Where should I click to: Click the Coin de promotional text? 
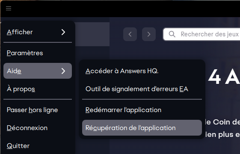click(x=223, y=122)
